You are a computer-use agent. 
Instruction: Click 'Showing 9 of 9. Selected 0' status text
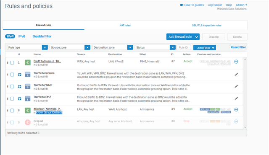23,133
